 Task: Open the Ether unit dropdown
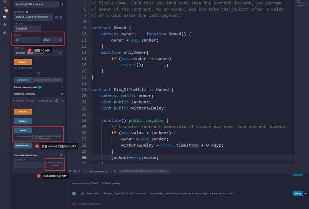(52, 40)
